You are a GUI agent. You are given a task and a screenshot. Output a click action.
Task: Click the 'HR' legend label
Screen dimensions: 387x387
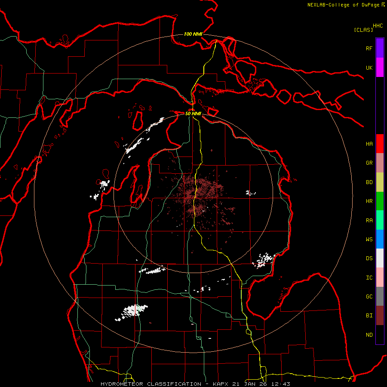coord(369,201)
